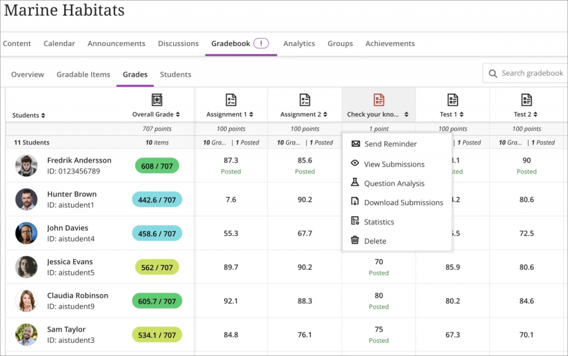Click the Overall Grade gradebook icon
The height and width of the screenshot is (356, 568).
click(156, 101)
